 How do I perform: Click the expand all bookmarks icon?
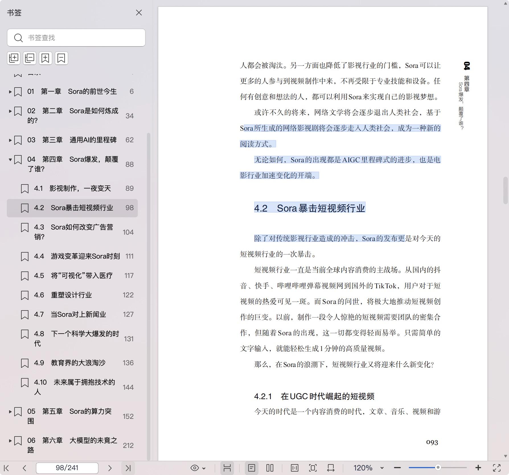[14, 58]
